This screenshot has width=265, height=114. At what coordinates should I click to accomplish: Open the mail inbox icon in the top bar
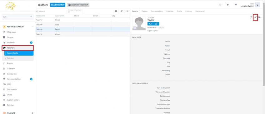pos(236,5)
